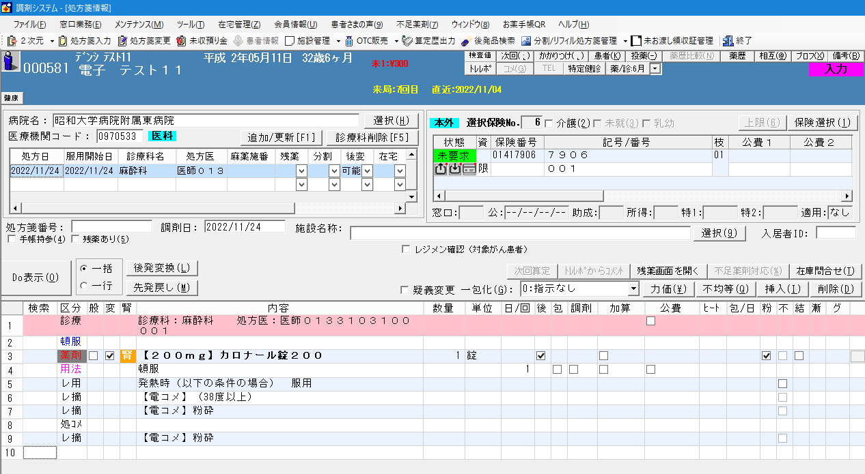Enable the 手帳持参 checkbox
Viewport: 865px width, 474px height.
pyautogui.click(x=12, y=239)
